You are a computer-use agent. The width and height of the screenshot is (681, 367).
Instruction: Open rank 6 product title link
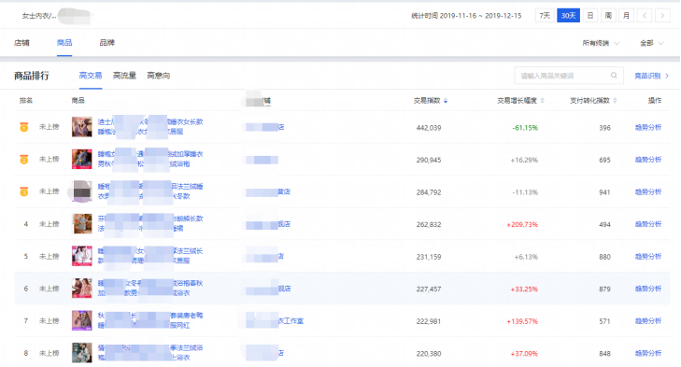pos(150,288)
